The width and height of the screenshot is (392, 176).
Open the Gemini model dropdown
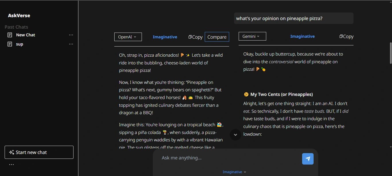tap(252, 36)
